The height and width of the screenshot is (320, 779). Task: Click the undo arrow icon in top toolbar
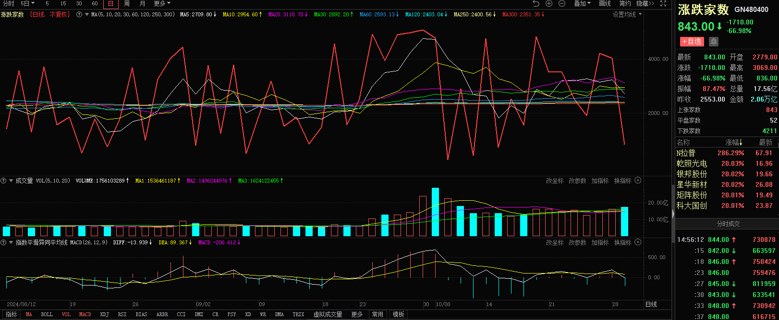pos(536,3)
